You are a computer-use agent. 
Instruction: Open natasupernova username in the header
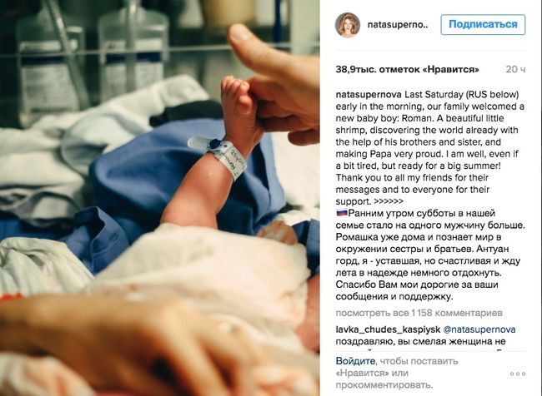398,25
